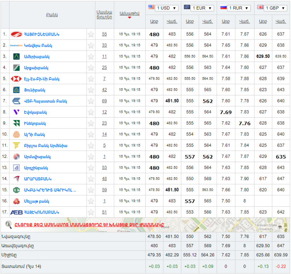Click the 629.50 GBP rate of Ամերիաբանկ
291x274 pixels.
pos(263,56)
